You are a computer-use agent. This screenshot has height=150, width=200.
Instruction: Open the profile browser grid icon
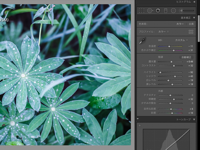191,32
